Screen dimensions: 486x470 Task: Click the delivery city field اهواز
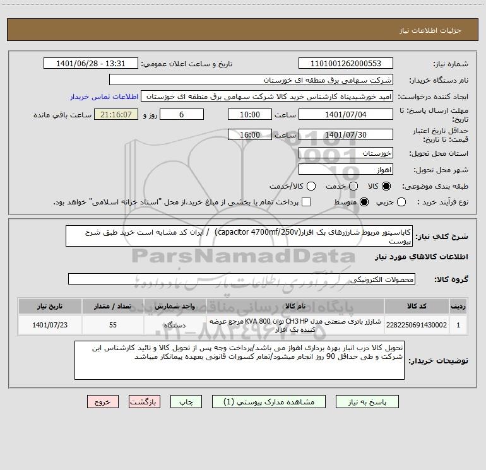tap(346, 170)
